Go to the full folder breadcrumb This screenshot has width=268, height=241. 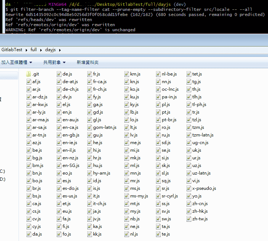point(34,50)
